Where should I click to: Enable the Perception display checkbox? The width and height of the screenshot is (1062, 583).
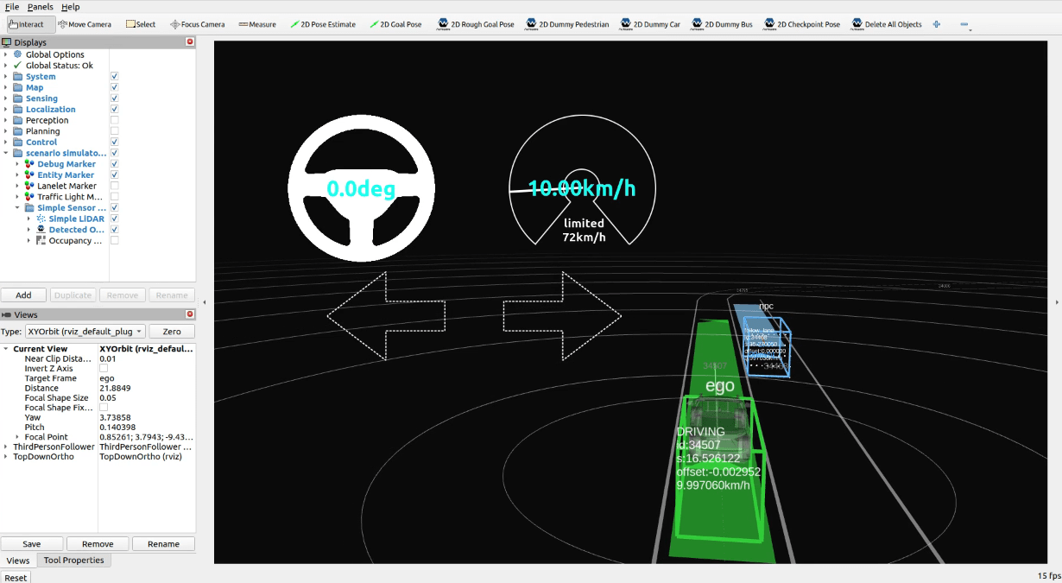point(114,120)
